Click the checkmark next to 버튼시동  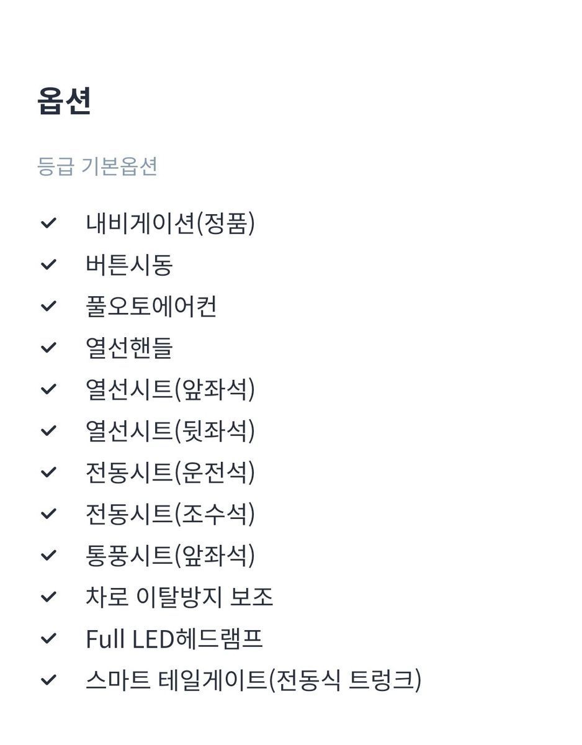pos(48,264)
